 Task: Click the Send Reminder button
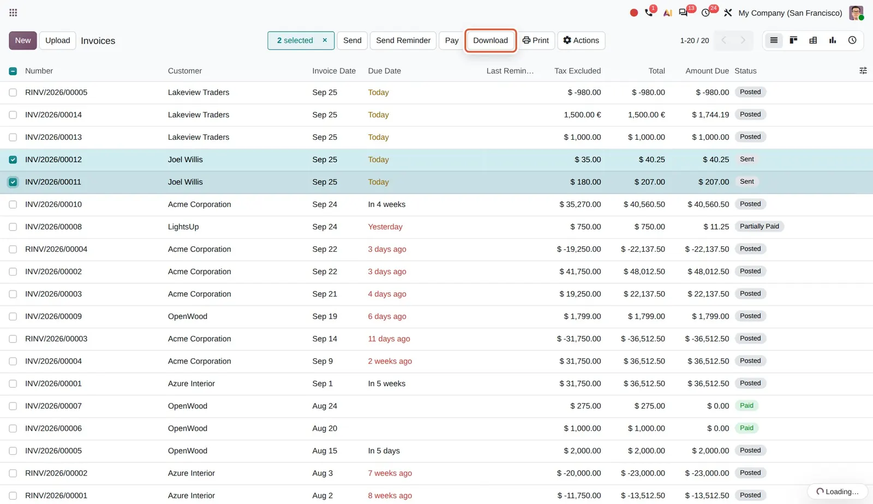(x=403, y=40)
